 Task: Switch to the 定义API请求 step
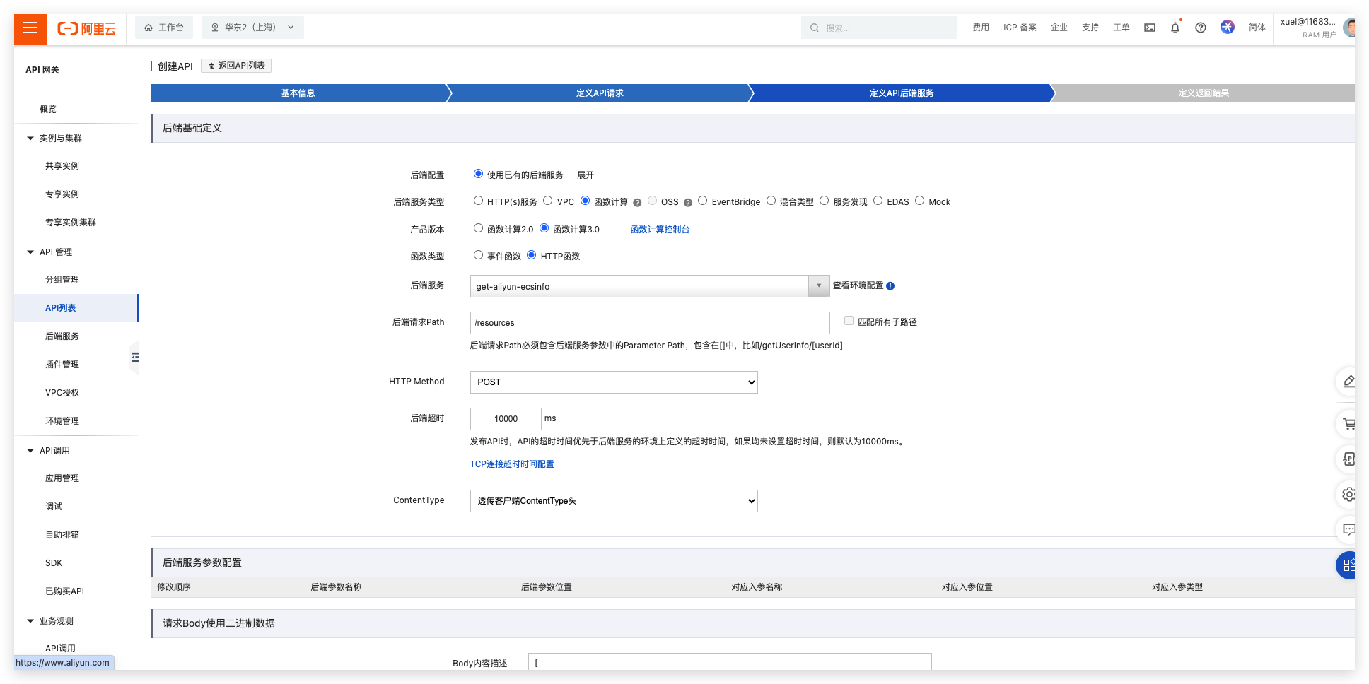[599, 93]
